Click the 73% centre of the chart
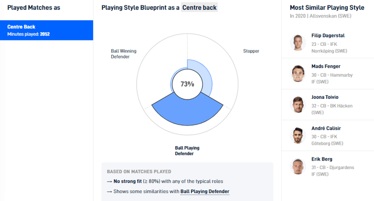 tap(187, 84)
